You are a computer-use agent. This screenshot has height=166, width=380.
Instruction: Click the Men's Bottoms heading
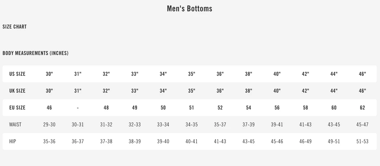click(x=189, y=8)
